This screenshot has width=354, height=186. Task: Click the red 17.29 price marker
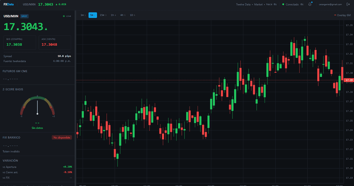coord(349,80)
